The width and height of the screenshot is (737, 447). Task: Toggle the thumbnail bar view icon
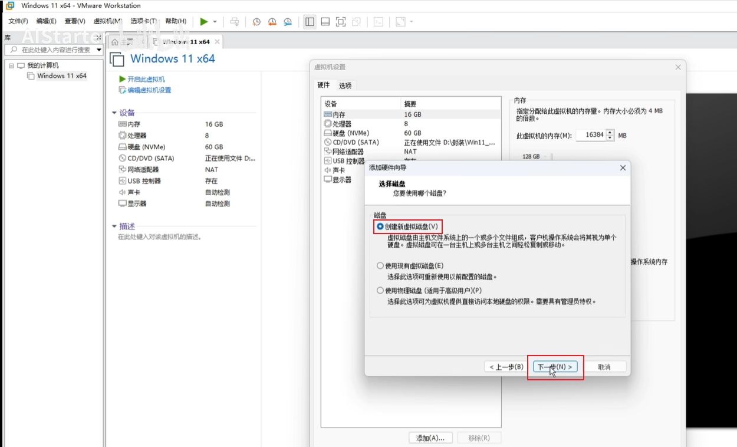(325, 22)
